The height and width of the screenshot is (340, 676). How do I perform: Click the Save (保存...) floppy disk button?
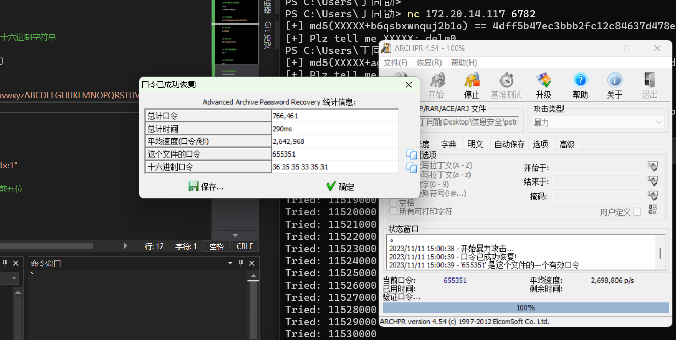point(206,187)
